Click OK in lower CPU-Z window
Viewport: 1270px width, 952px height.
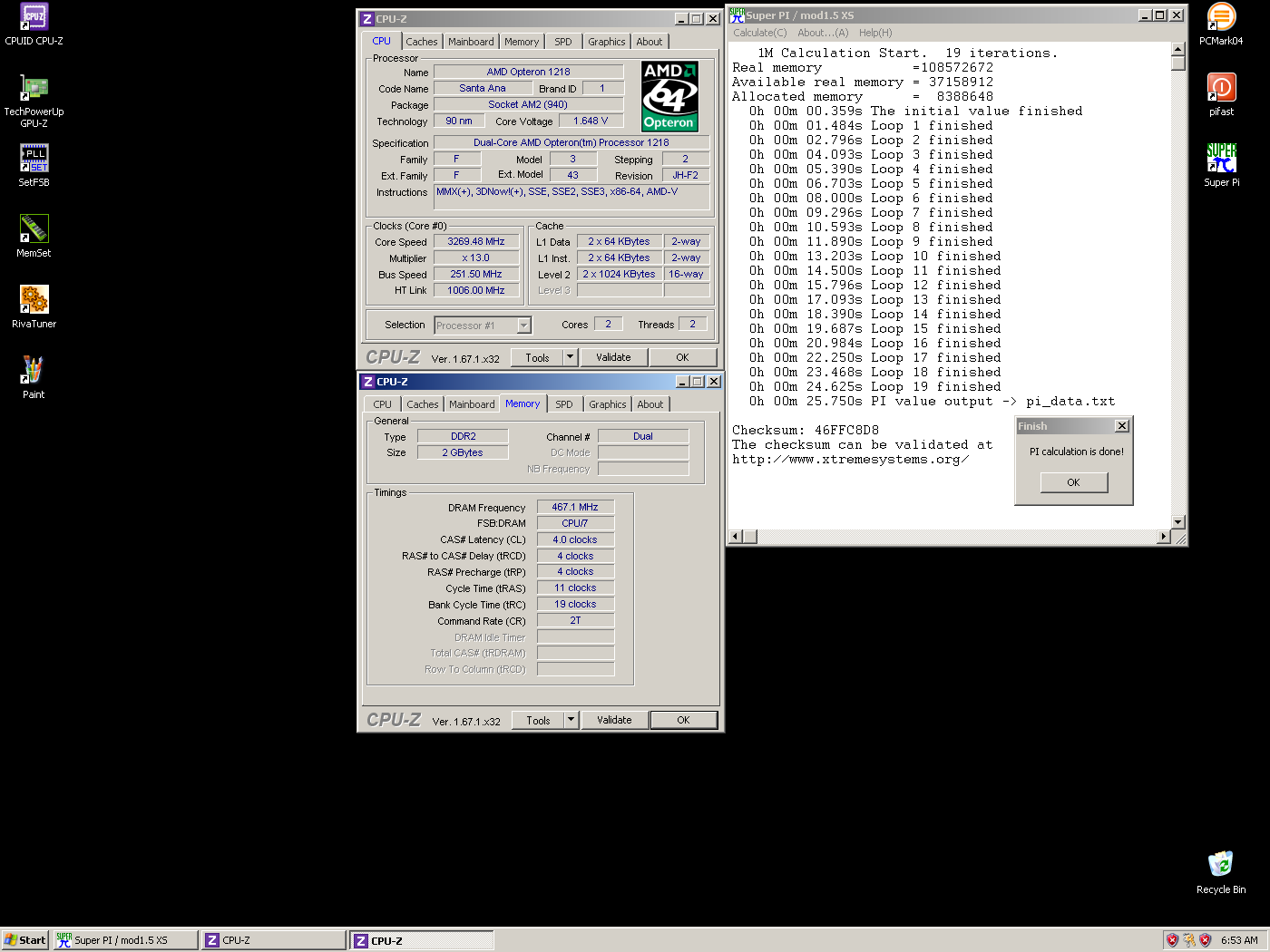coord(683,720)
